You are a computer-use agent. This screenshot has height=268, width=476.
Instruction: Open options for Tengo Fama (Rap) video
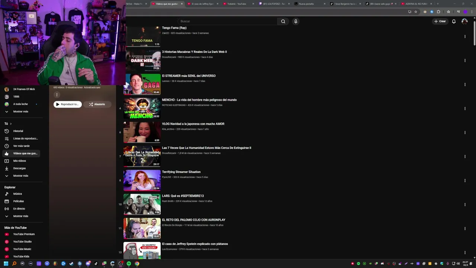click(x=465, y=36)
